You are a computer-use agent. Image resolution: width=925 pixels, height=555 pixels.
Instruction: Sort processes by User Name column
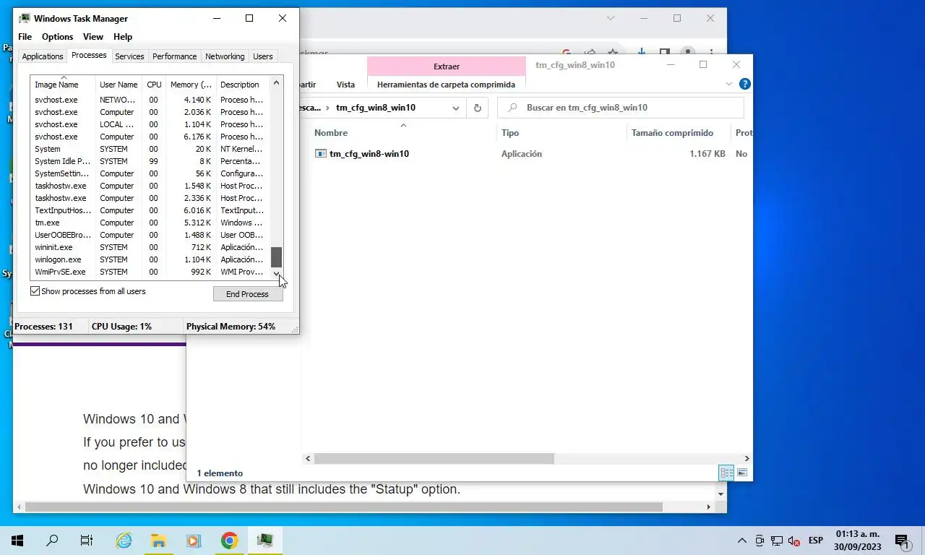[119, 84]
